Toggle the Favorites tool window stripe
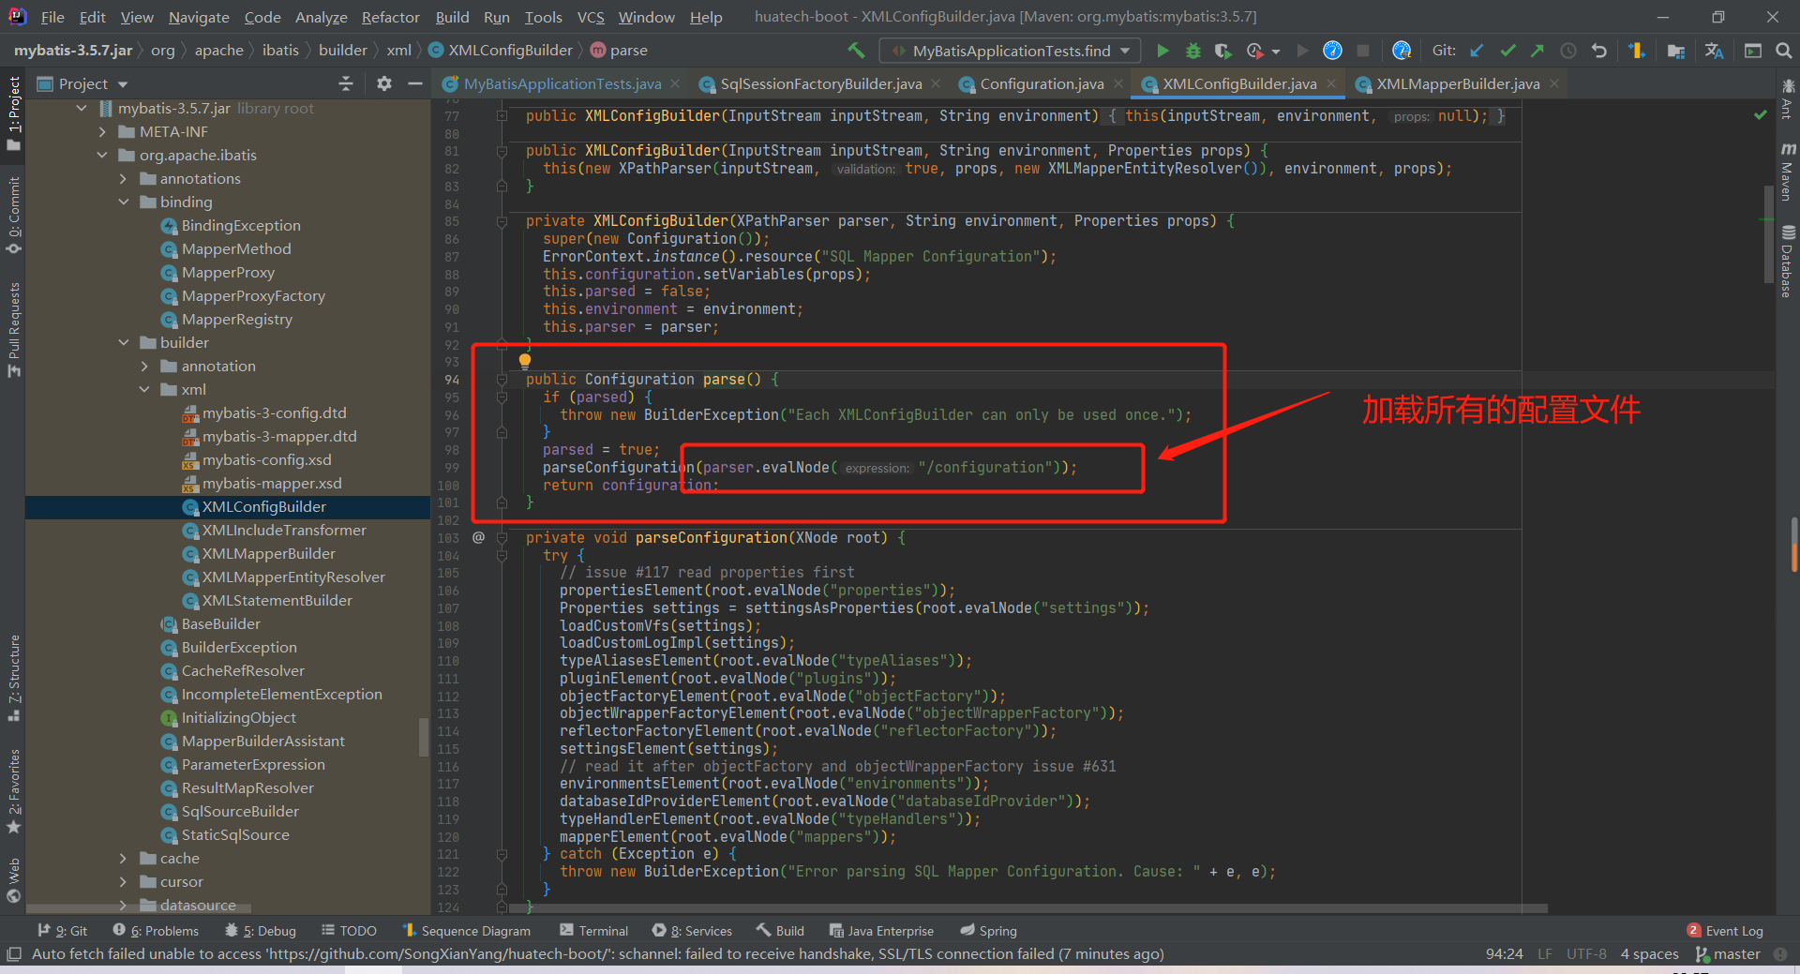Image resolution: width=1800 pixels, height=974 pixels. pyautogui.click(x=13, y=790)
